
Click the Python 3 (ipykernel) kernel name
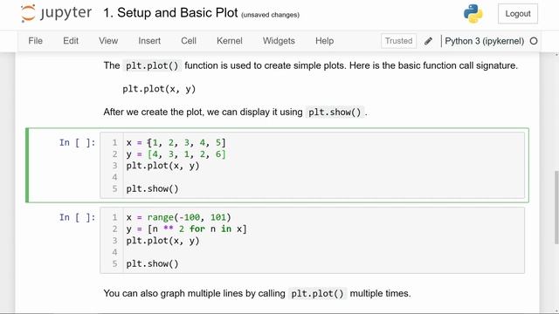[484, 41]
